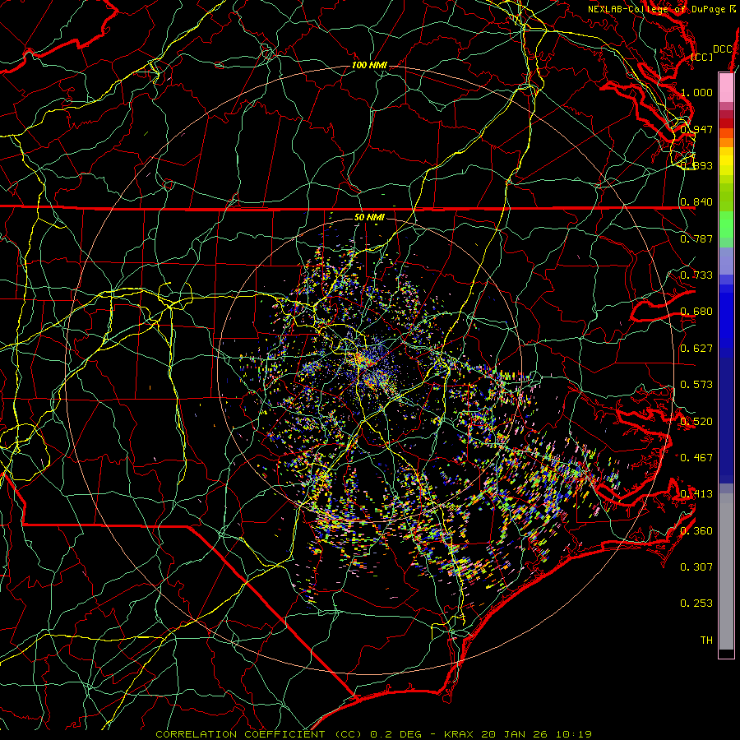Click the 0.840 color scale value
This screenshot has height=740, width=740.
696,202
